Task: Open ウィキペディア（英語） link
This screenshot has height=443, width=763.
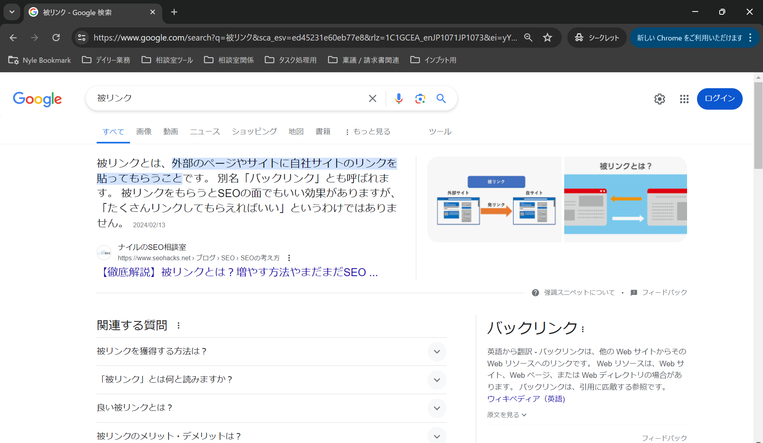Action: coord(526,399)
